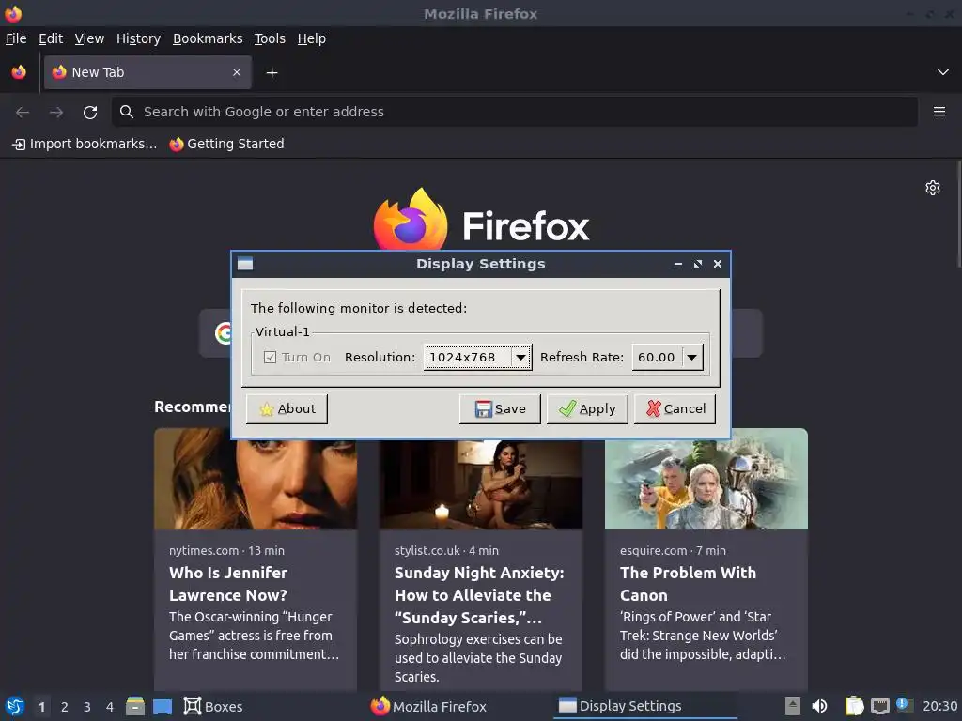
Task: Open Getting Started bookmark
Action: click(227, 144)
